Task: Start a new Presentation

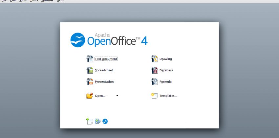Action: coord(104,82)
